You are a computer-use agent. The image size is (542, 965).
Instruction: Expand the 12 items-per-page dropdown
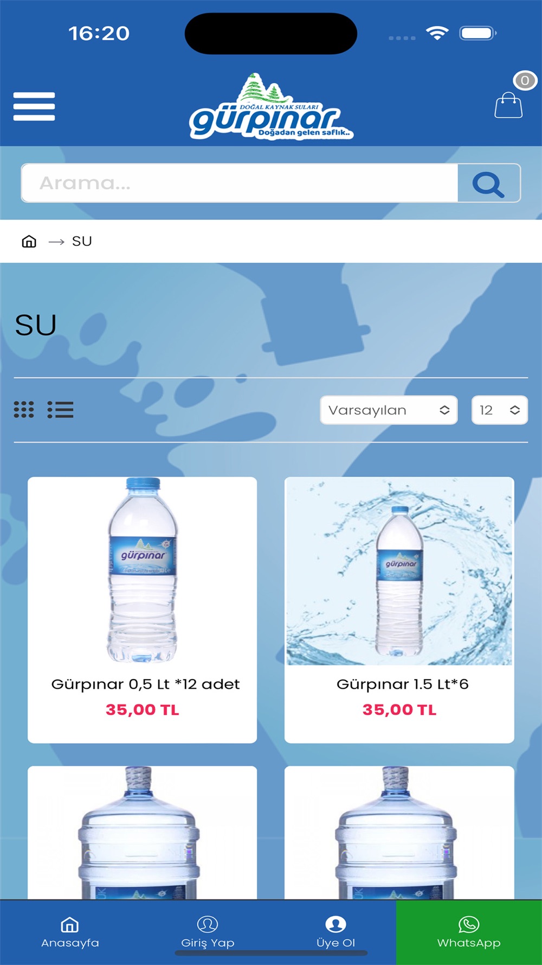[x=499, y=410]
